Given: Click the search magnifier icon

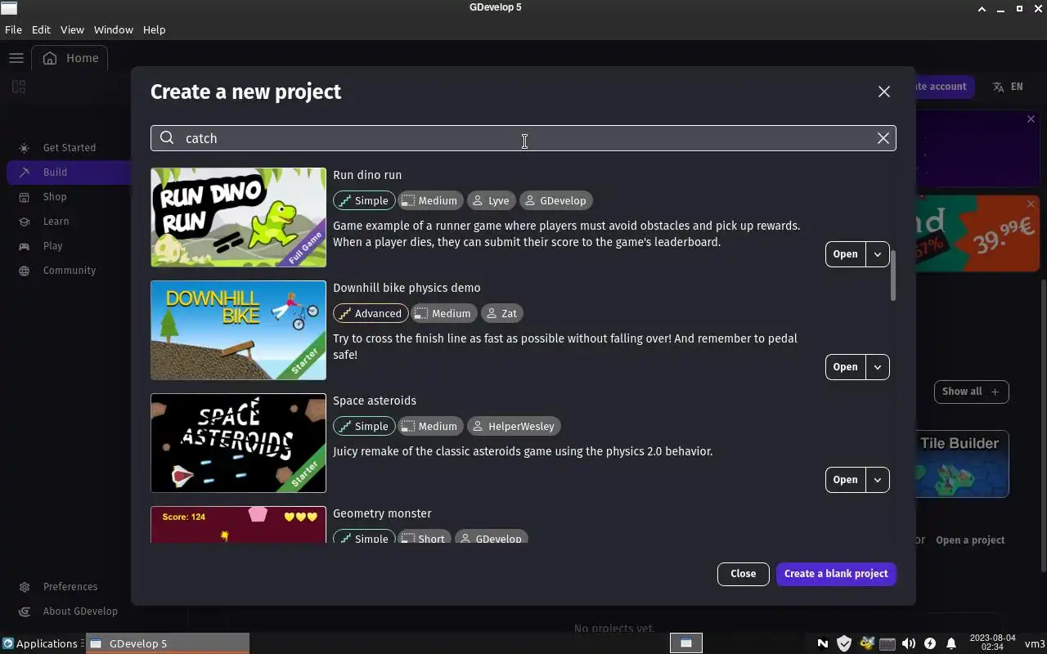Looking at the screenshot, I should (167, 138).
